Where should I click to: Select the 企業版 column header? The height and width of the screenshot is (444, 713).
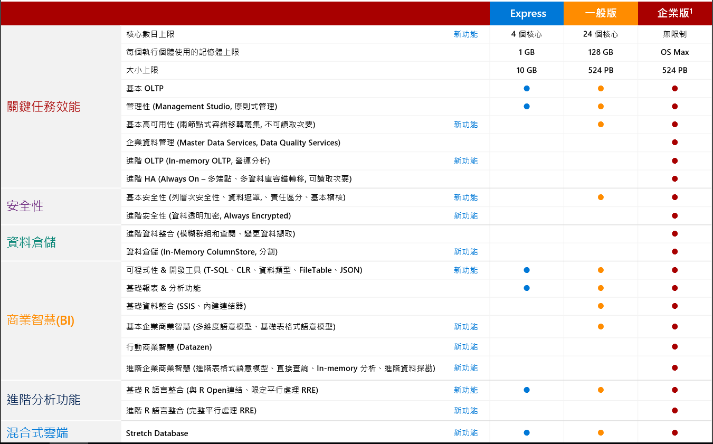[x=674, y=13]
